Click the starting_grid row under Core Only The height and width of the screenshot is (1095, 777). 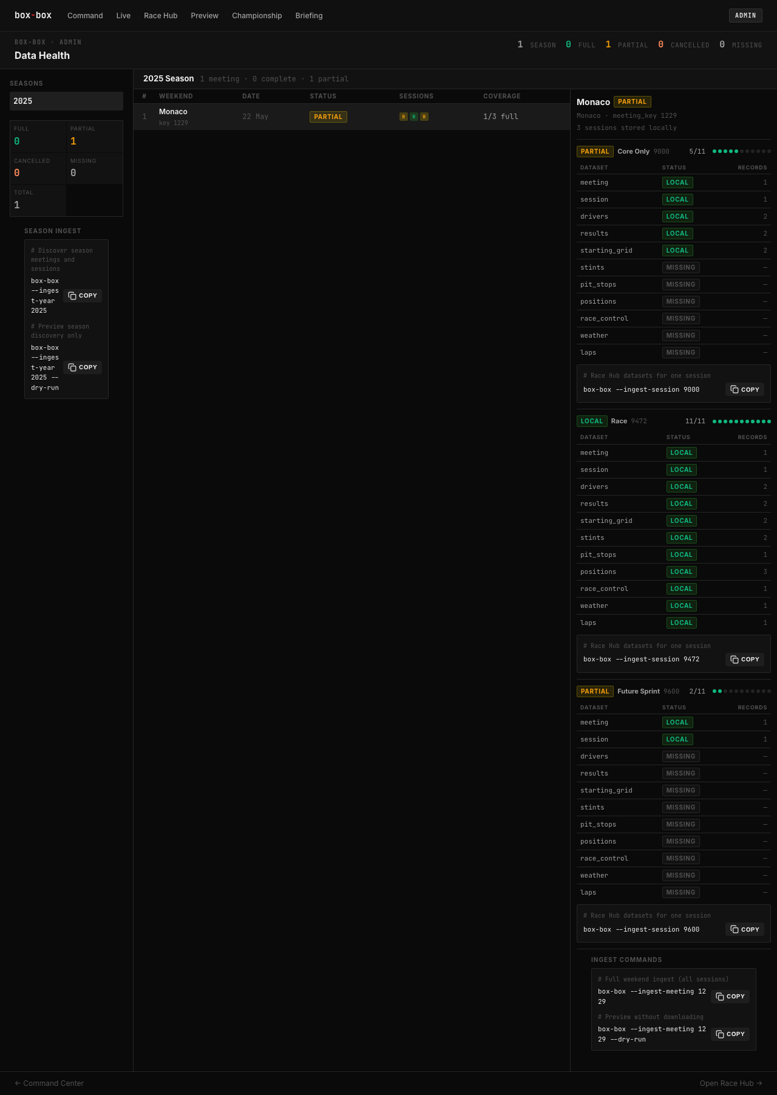tap(674, 251)
